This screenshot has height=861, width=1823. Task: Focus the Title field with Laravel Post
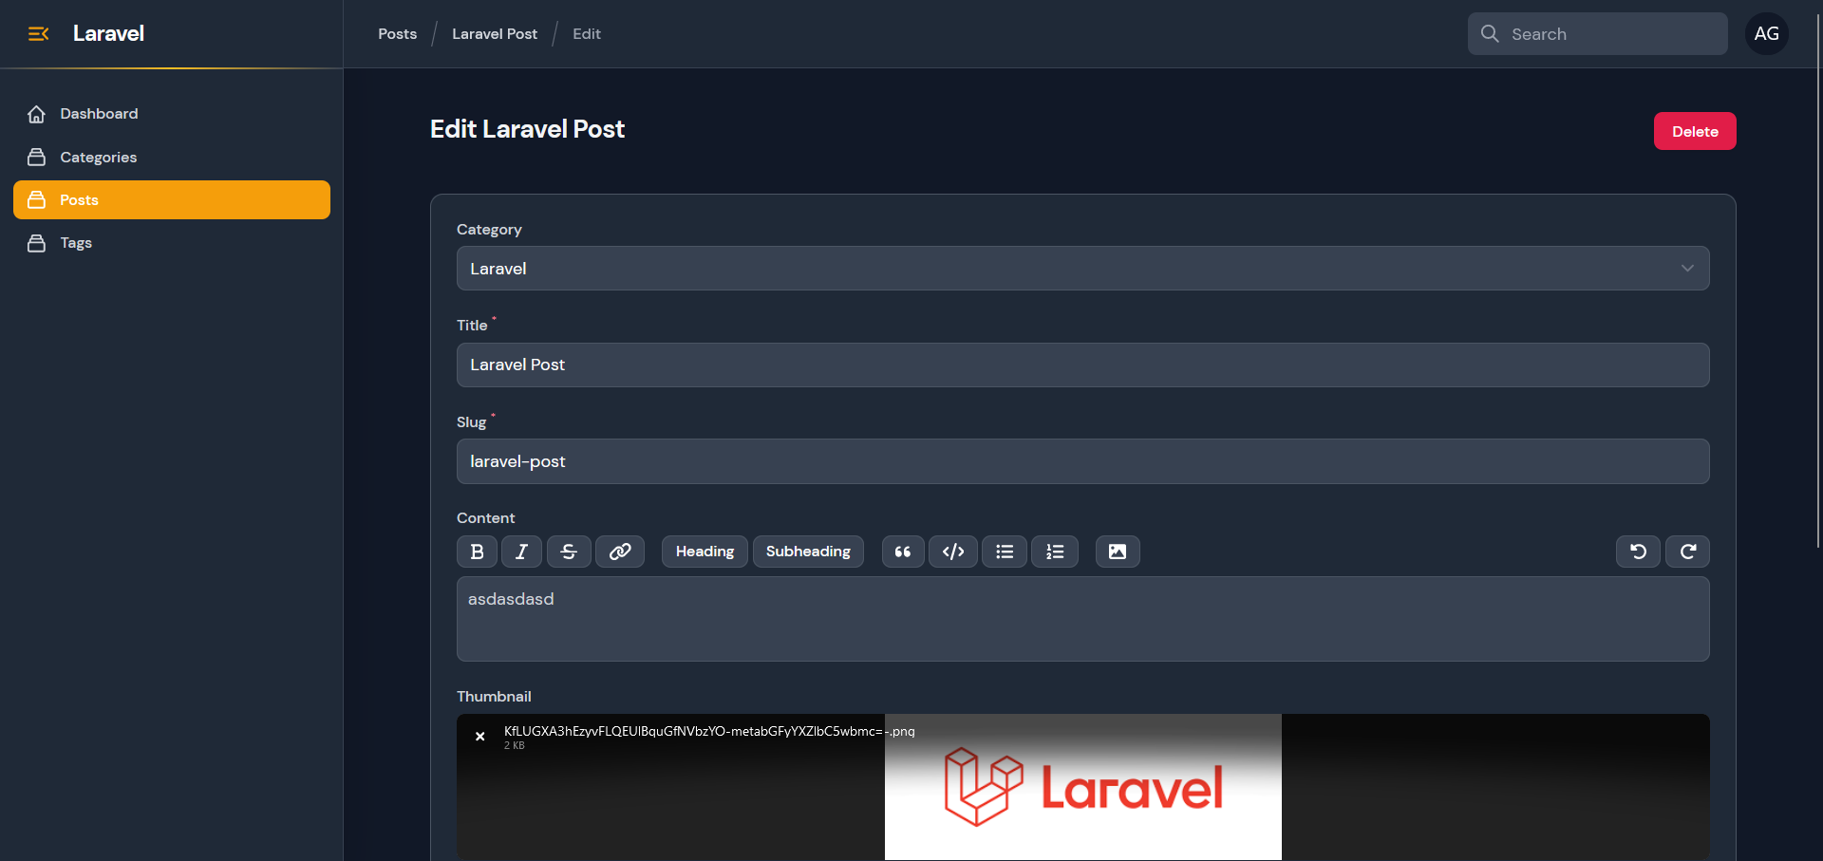tap(1083, 365)
